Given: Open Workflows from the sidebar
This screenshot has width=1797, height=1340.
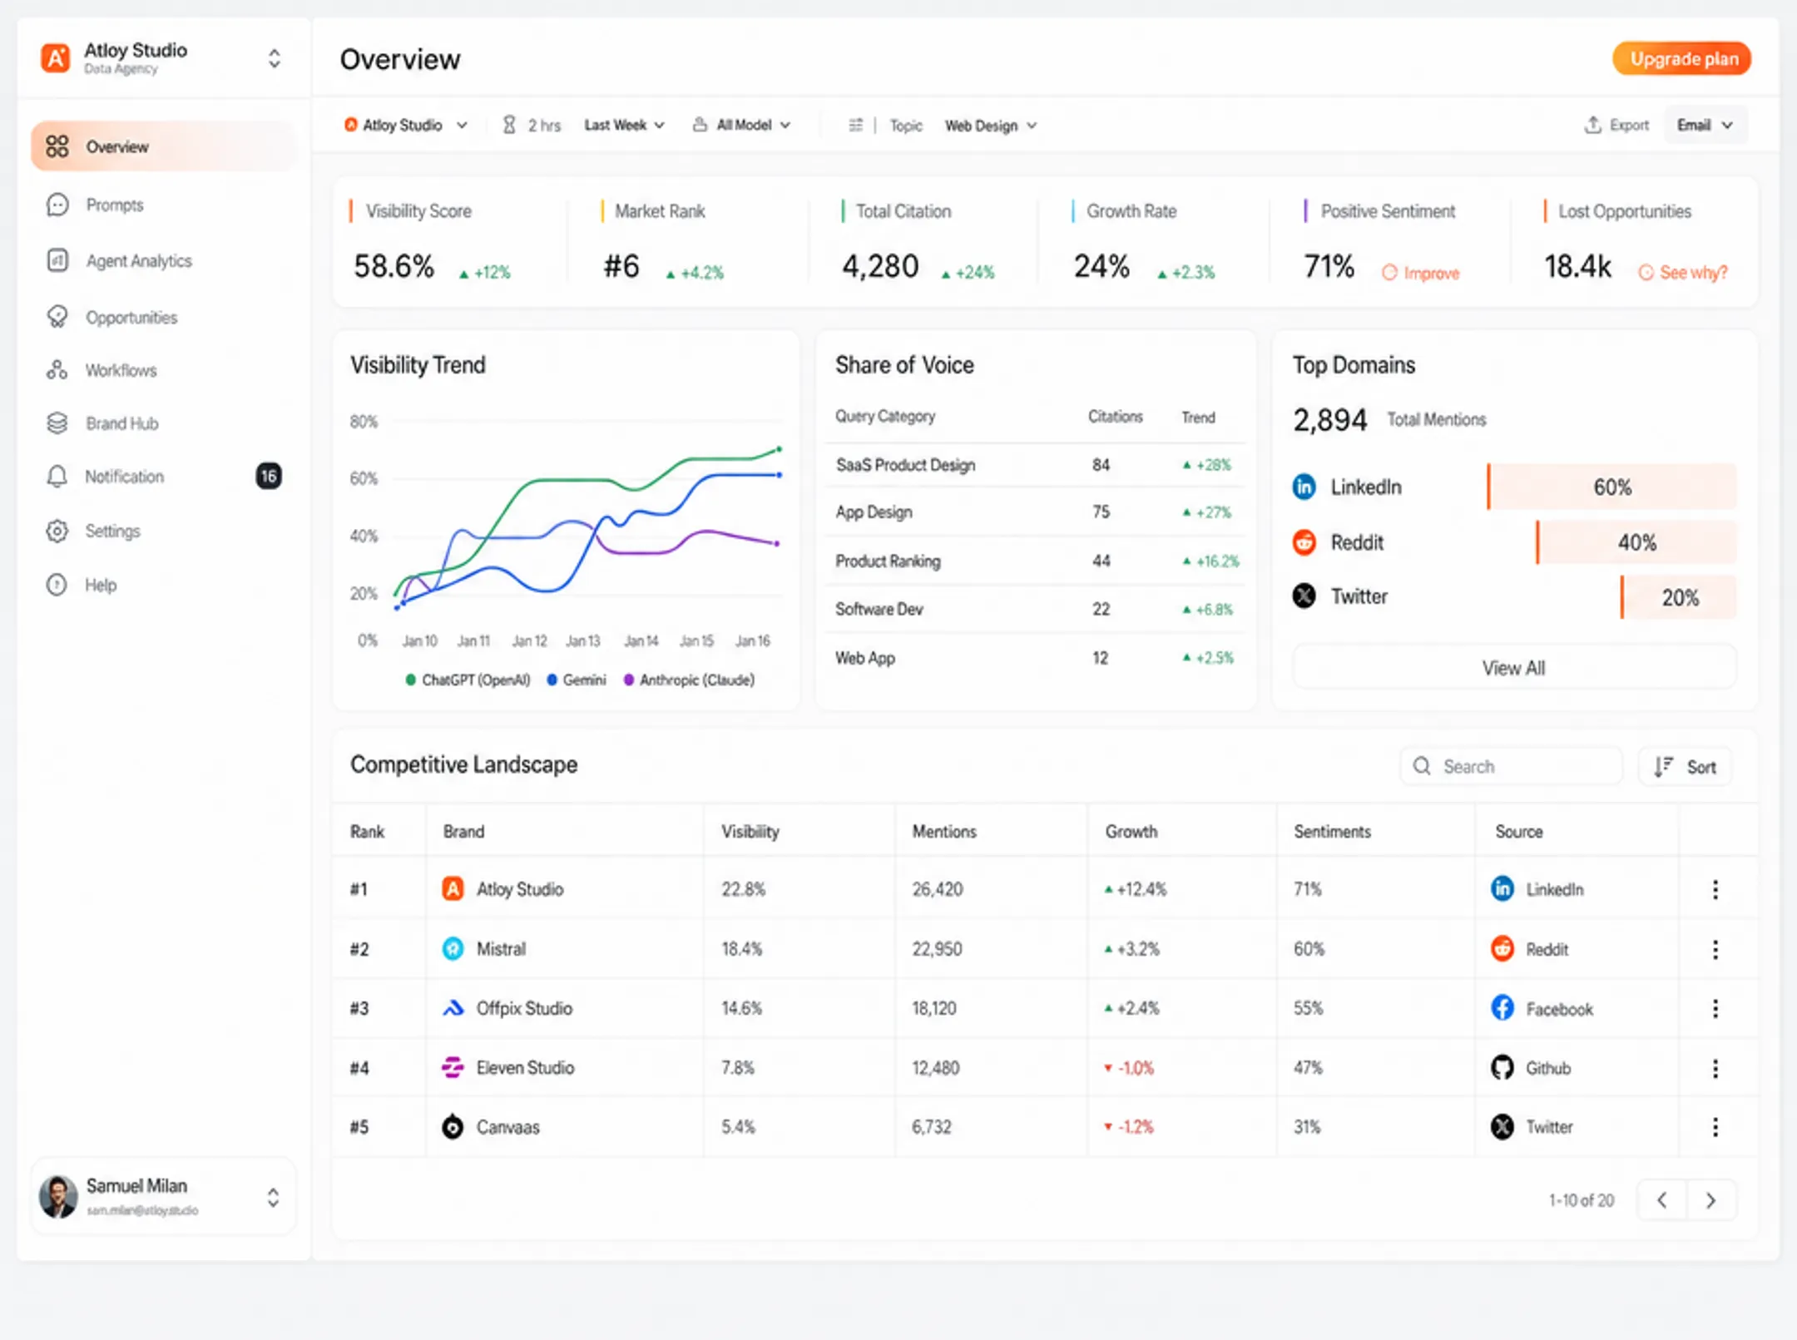Looking at the screenshot, I should (x=121, y=370).
